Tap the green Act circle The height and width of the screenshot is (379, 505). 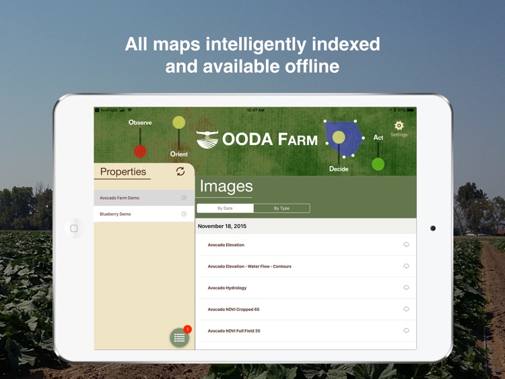(378, 164)
